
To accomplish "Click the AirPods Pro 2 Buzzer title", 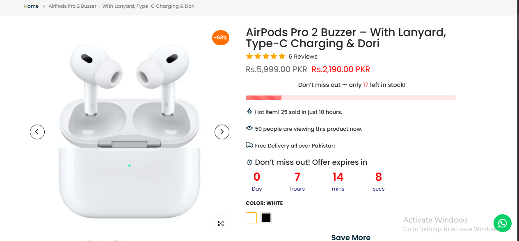I will pos(345,38).
